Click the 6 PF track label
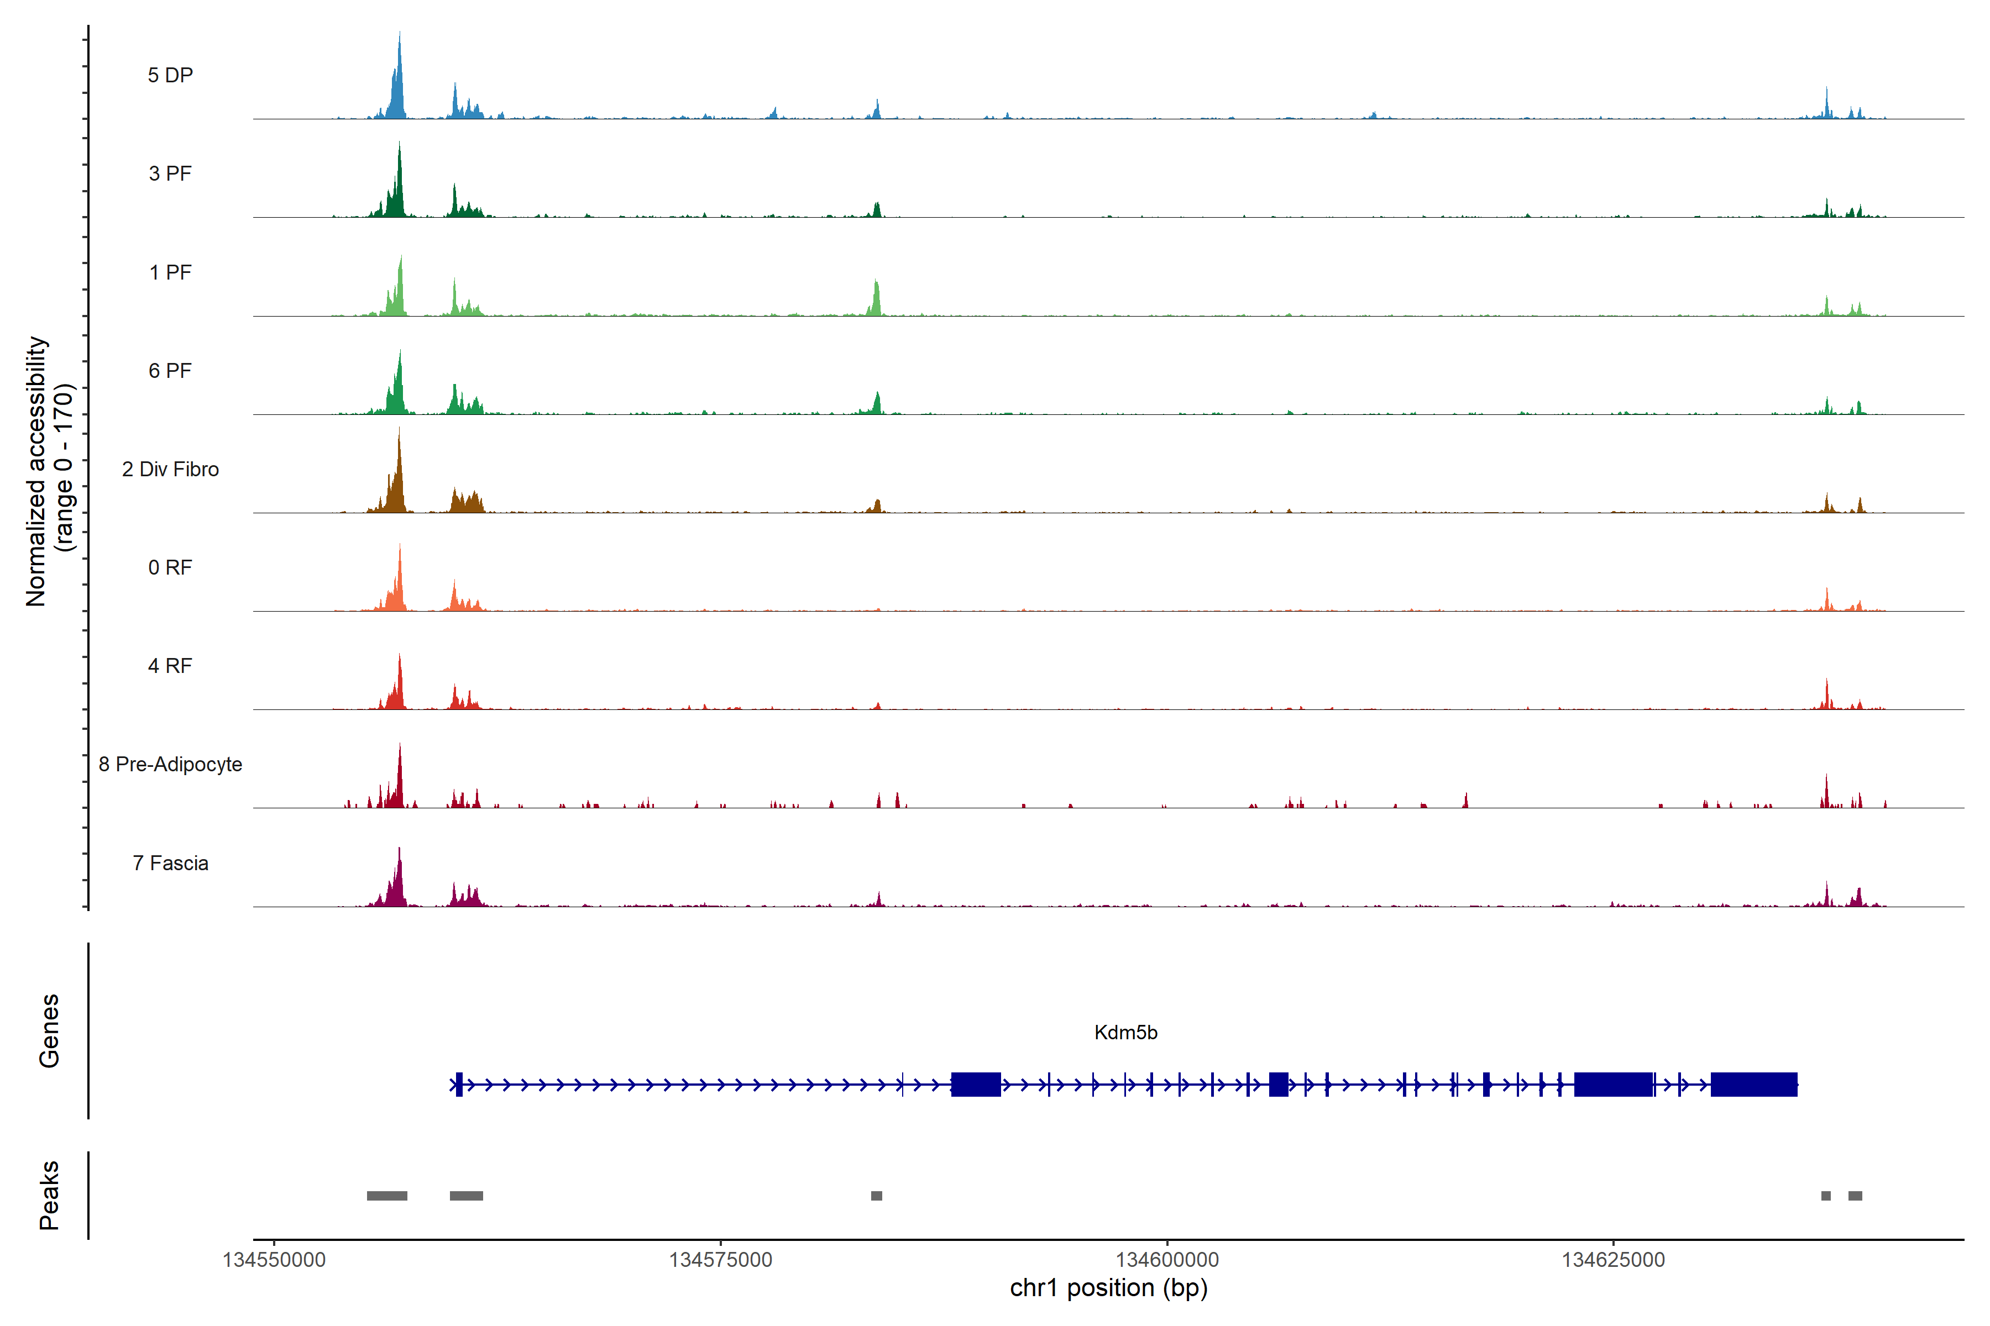1990x1326 pixels. (170, 370)
